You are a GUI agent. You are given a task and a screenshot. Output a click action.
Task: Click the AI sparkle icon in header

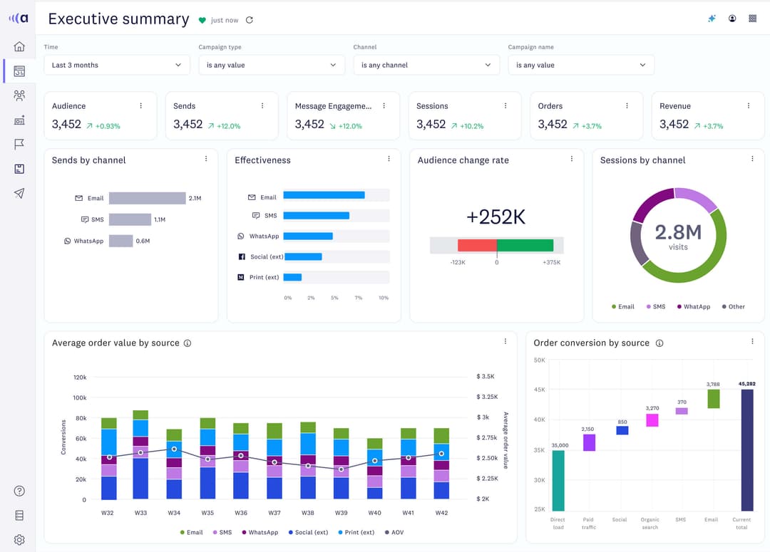tap(712, 19)
